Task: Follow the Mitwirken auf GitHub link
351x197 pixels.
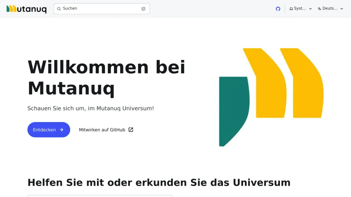Action: click(102, 130)
